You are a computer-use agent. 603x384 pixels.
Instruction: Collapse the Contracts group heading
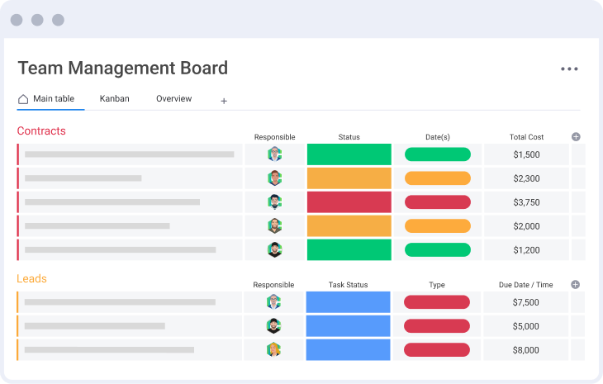pyautogui.click(x=41, y=131)
